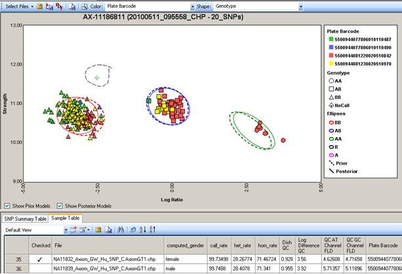
Task: Toggle Checked cell for row 36
Action: [40, 269]
